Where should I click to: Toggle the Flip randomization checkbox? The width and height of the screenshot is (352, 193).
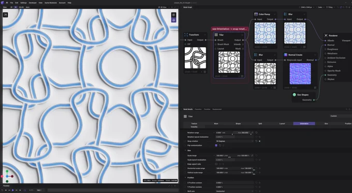pyautogui.click(x=216, y=146)
